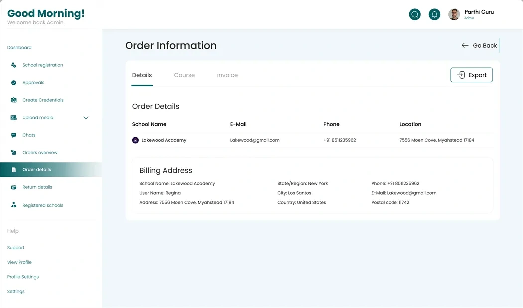The image size is (523, 308).
Task: Click billing Phone: +91 8511235962 line
Action: point(395,183)
